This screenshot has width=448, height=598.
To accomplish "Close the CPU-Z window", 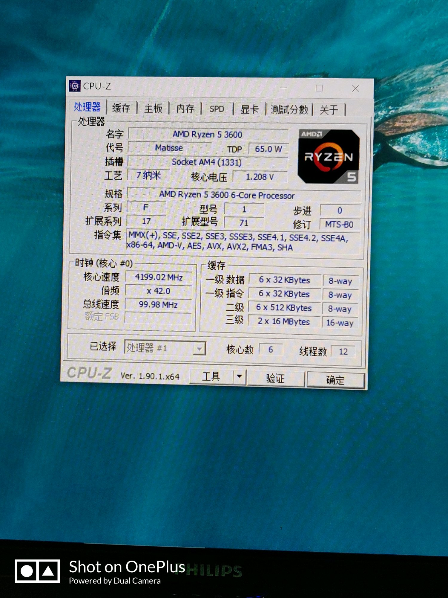I will point(355,89).
